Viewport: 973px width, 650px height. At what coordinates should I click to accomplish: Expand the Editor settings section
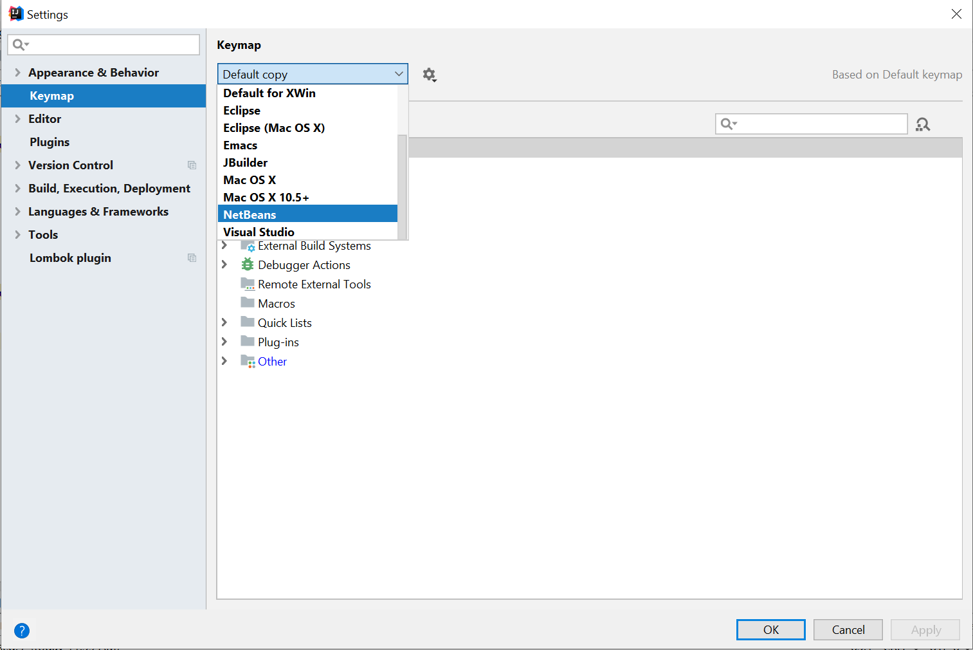pos(17,119)
